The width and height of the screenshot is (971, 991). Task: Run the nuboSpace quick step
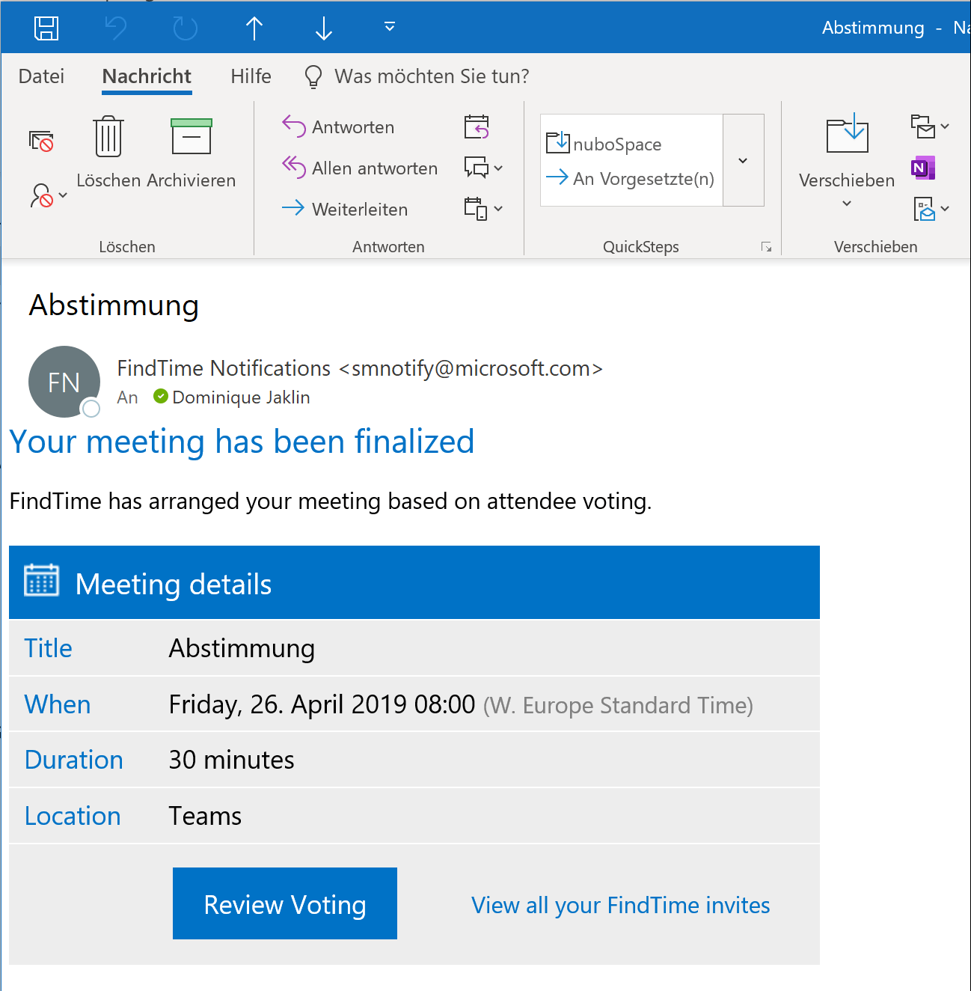[604, 143]
